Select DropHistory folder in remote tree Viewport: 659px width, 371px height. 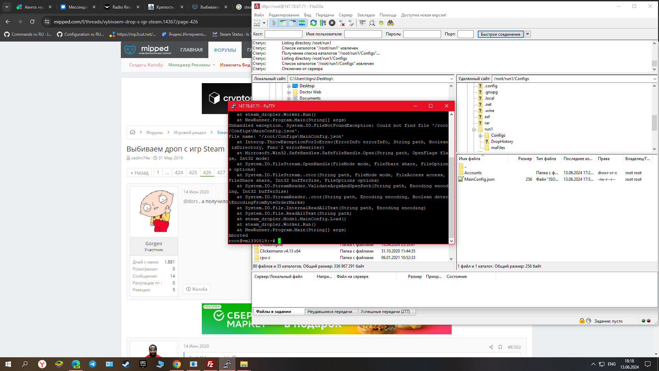502,142
